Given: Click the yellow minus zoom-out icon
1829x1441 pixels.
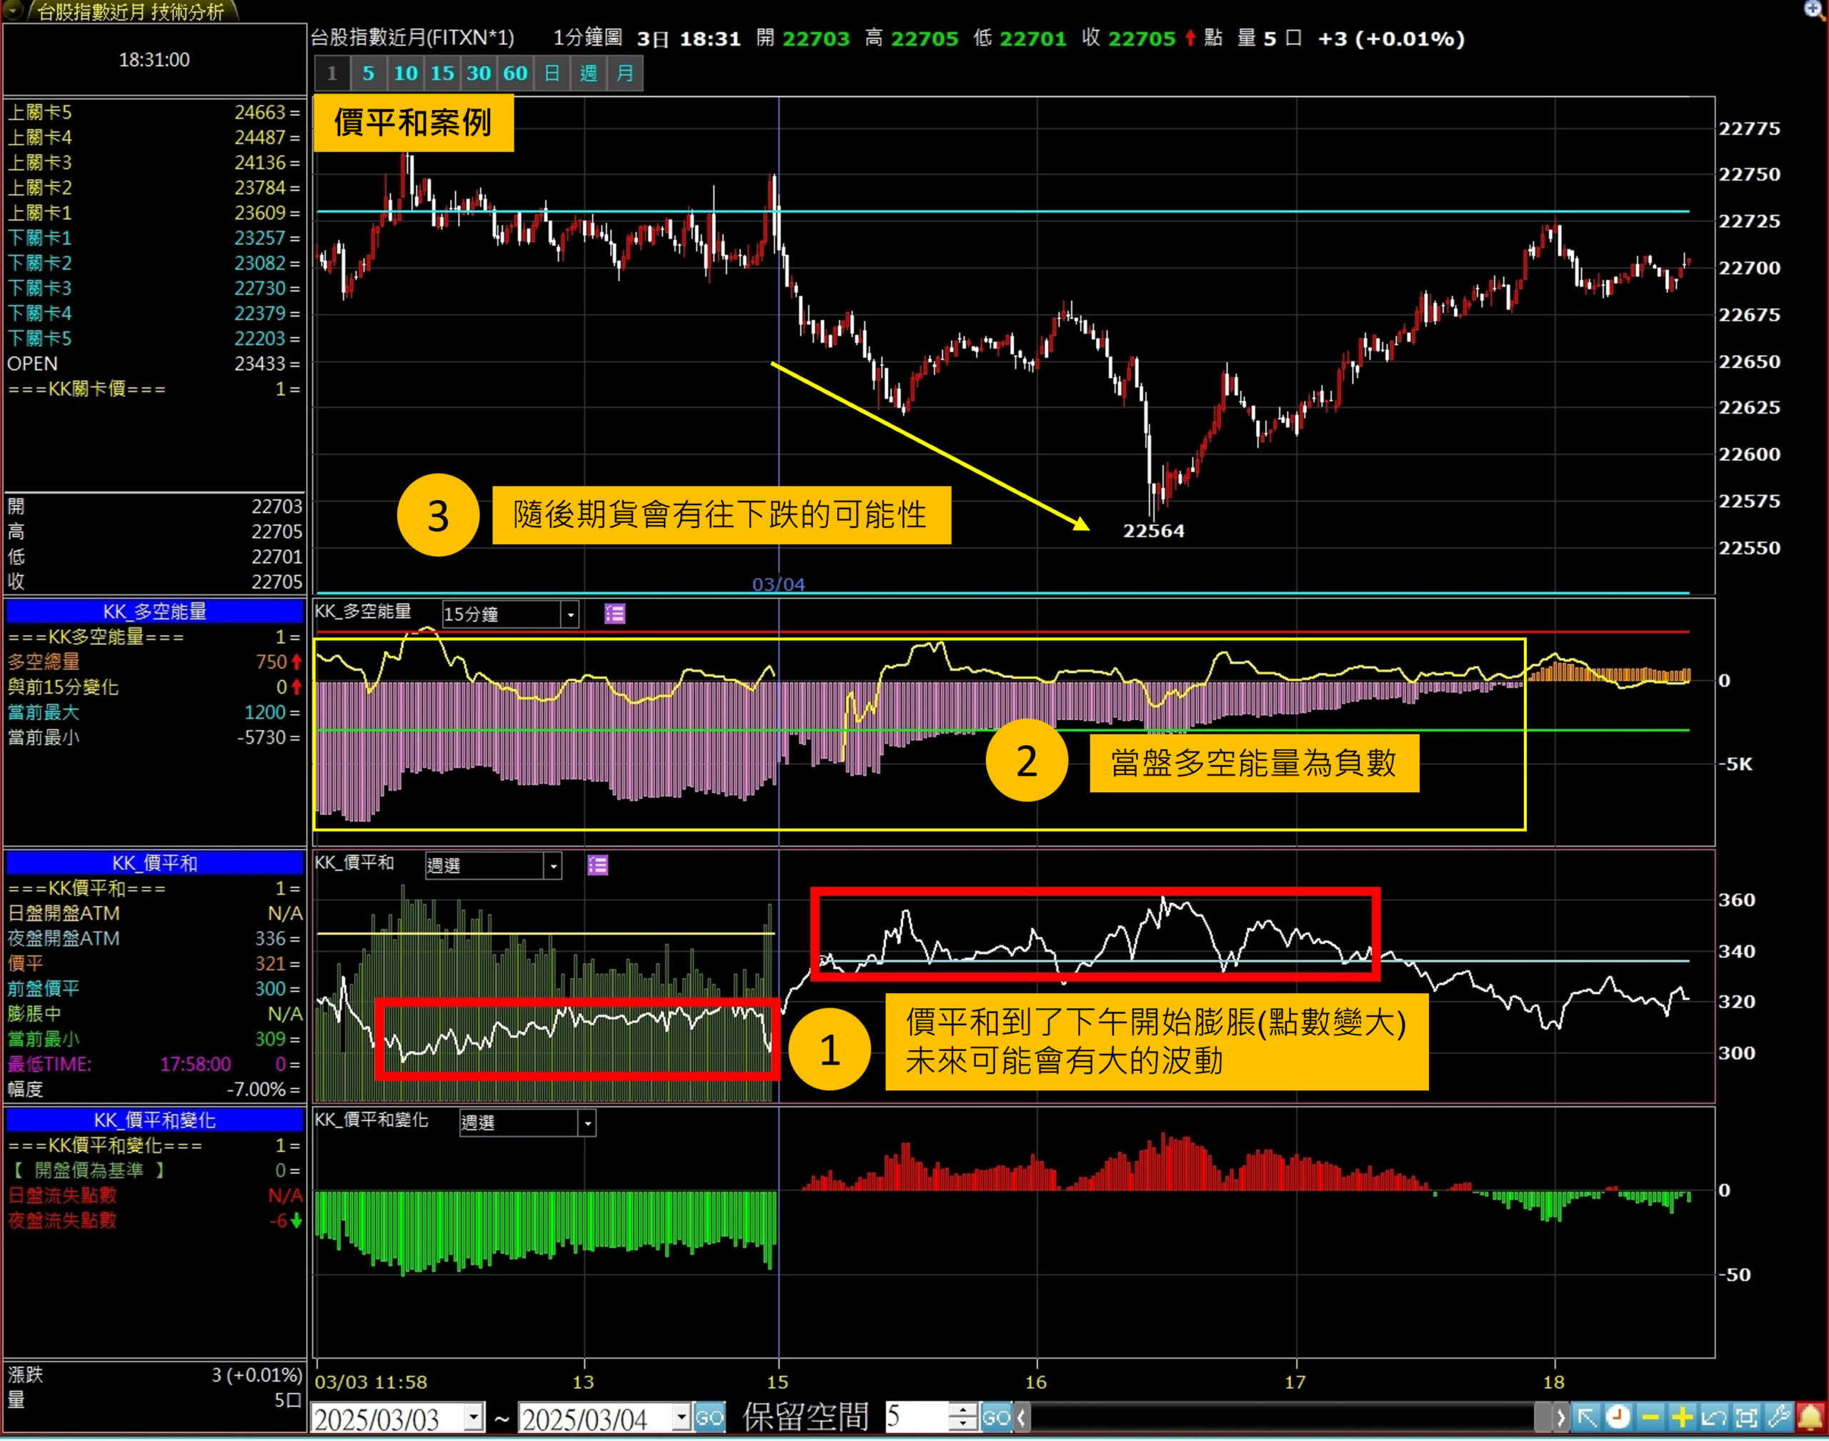Looking at the screenshot, I should pyautogui.click(x=1650, y=1417).
